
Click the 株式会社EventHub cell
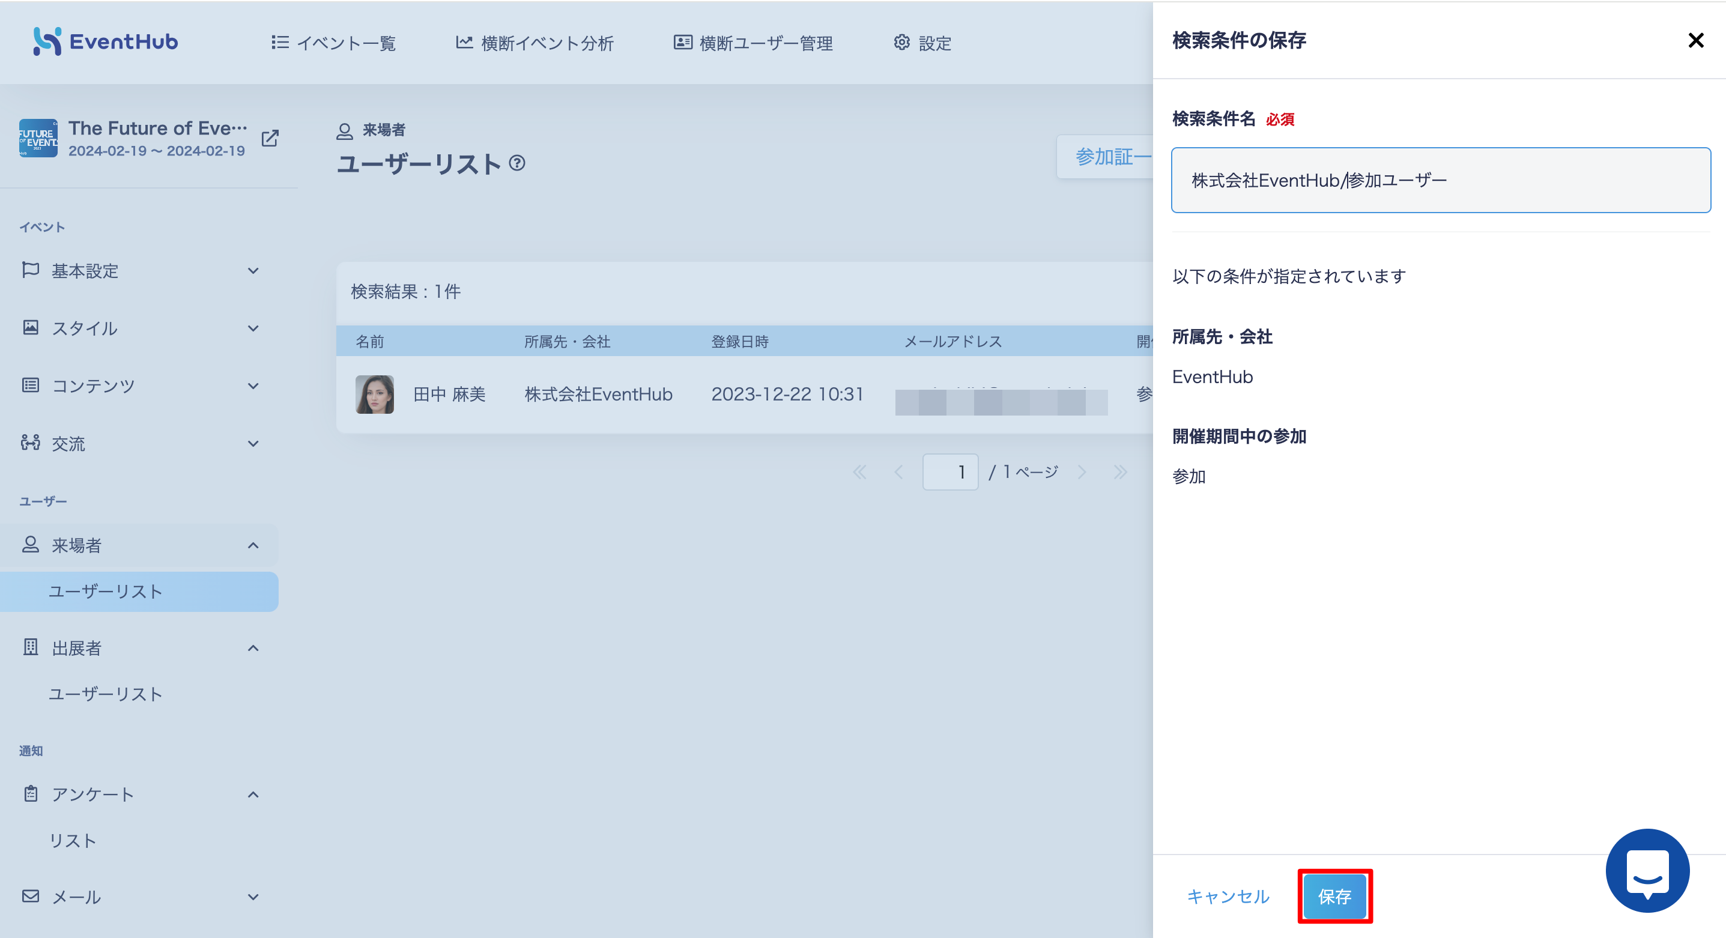click(598, 395)
